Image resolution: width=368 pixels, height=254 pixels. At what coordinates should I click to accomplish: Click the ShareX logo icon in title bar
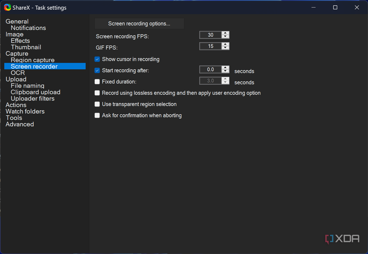tap(7, 7)
